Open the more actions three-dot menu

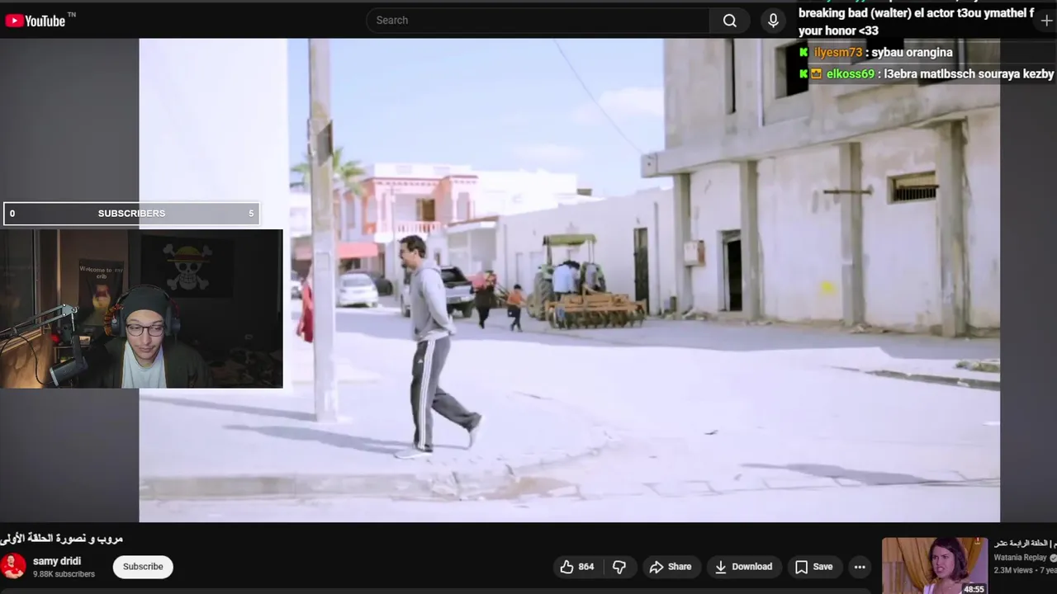(860, 567)
